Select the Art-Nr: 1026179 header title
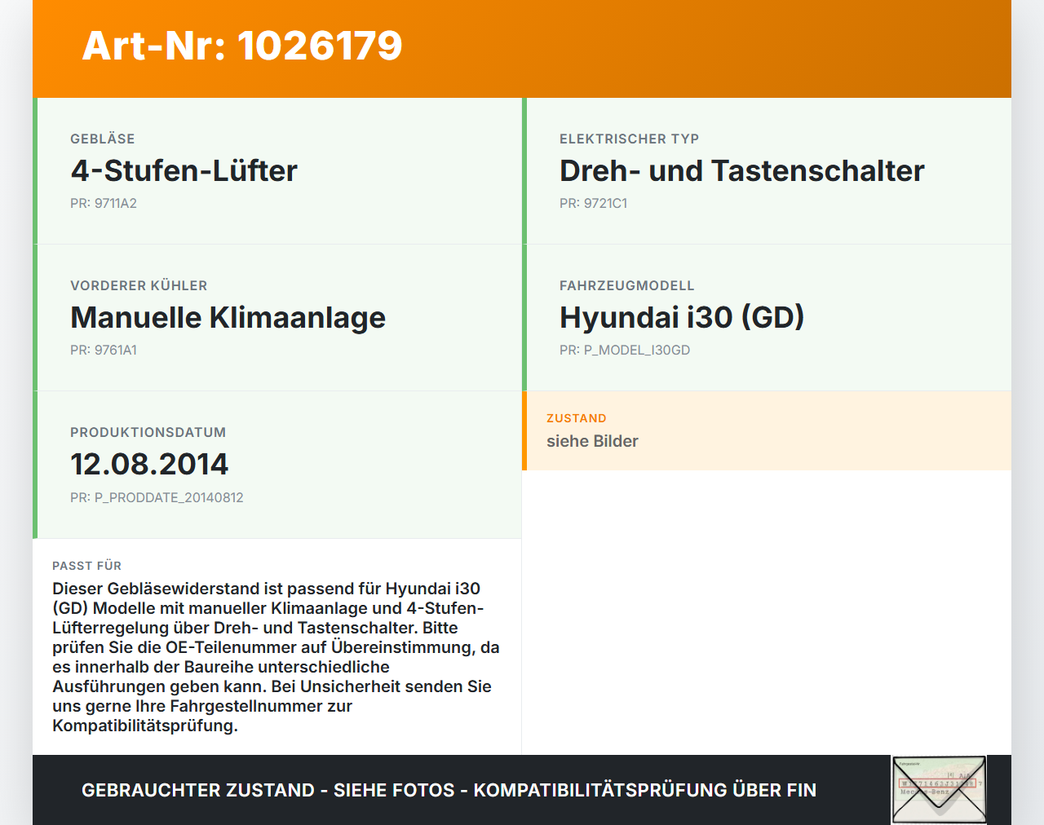1044x825 pixels. [x=242, y=46]
